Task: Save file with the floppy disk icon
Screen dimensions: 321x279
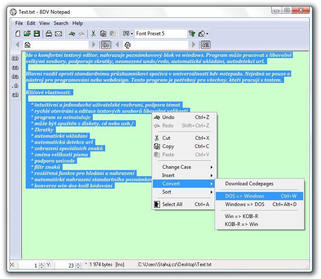Action: pyautogui.click(x=37, y=34)
